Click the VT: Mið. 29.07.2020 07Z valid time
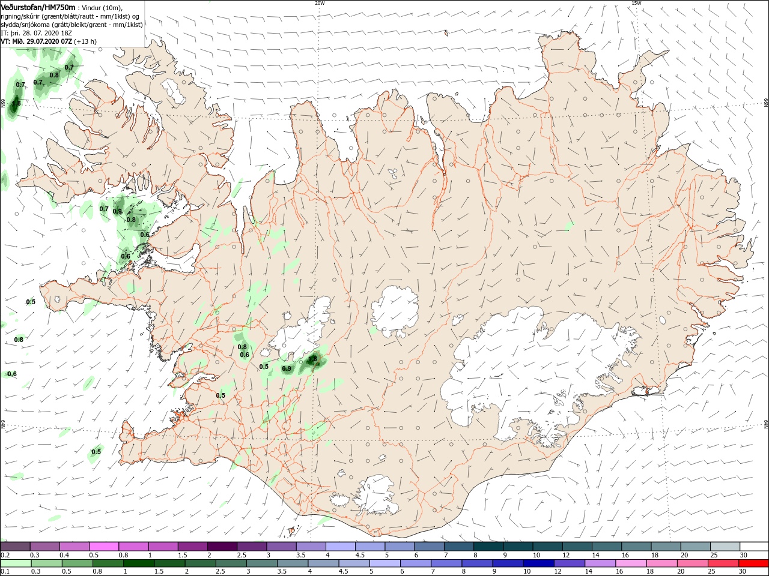The image size is (769, 576). (37, 41)
